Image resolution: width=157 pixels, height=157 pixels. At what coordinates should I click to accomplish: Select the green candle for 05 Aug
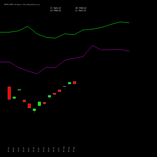coord(69,83)
